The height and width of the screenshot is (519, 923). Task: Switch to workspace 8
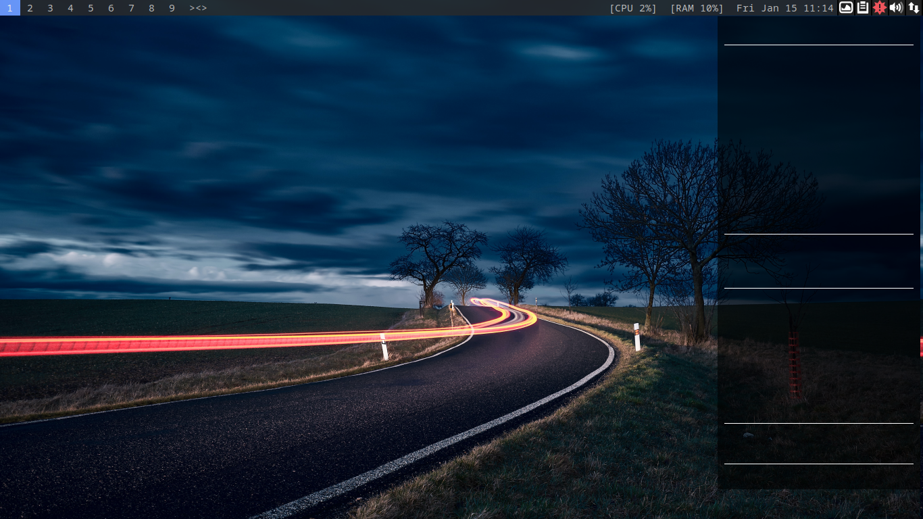151,8
